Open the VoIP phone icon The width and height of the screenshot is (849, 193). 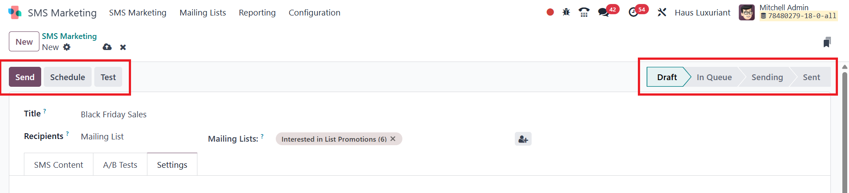coord(584,12)
